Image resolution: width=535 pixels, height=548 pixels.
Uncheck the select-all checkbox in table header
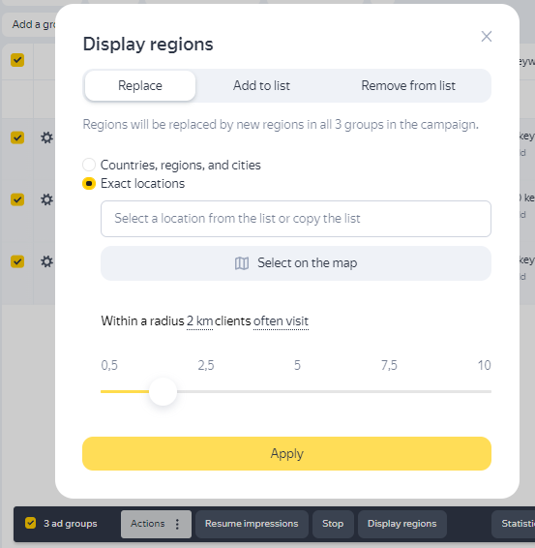(17, 60)
